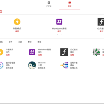
Task: Open the dark 公式编辑 list icon
Action: click(x=64, y=52)
